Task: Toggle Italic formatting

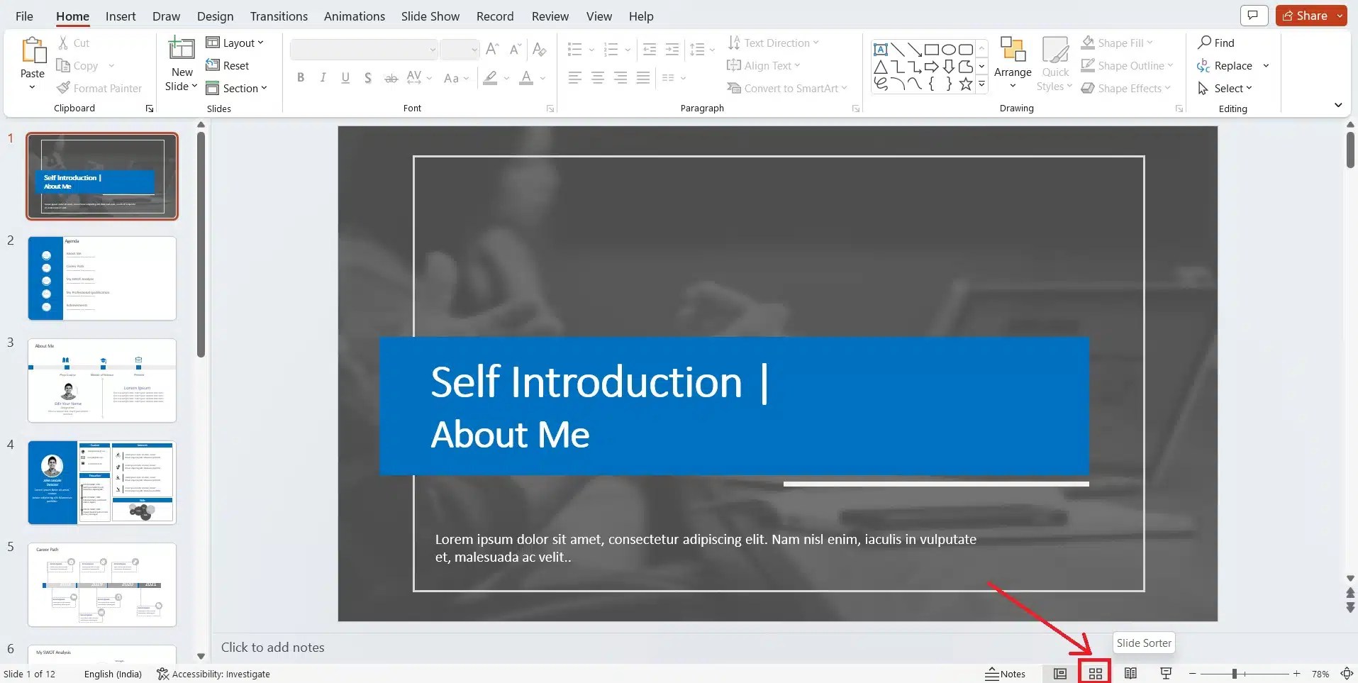Action: pyautogui.click(x=323, y=78)
